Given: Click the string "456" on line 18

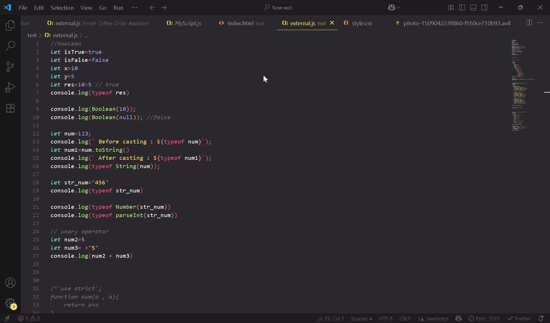Looking at the screenshot, I should coord(100,183).
